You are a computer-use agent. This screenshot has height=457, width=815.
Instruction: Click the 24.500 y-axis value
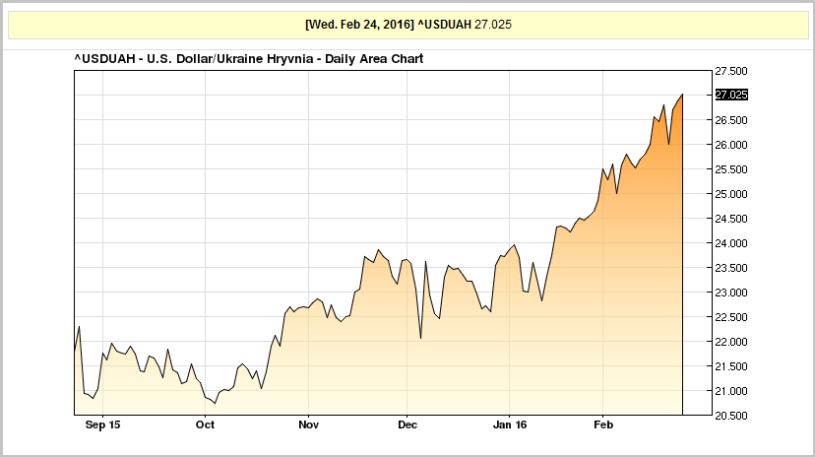point(731,219)
